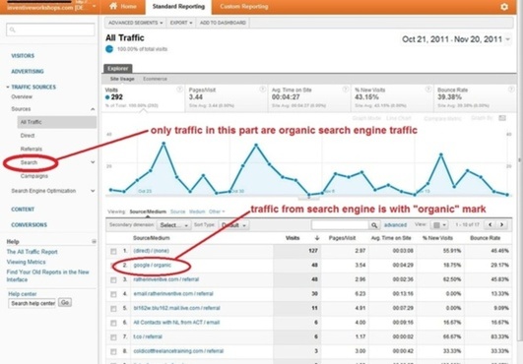Tick checkbox for All Contacts with NL row
523x364 pixels.
tap(113, 323)
